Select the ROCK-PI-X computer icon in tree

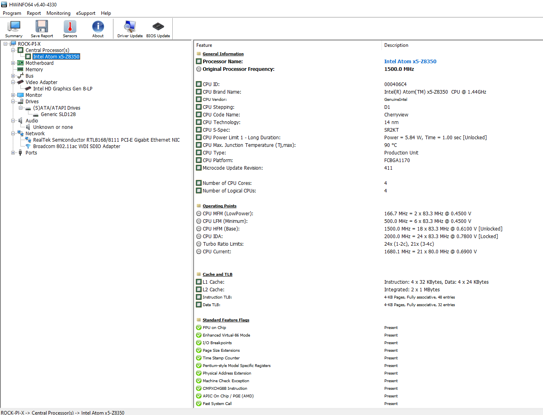click(x=13, y=44)
